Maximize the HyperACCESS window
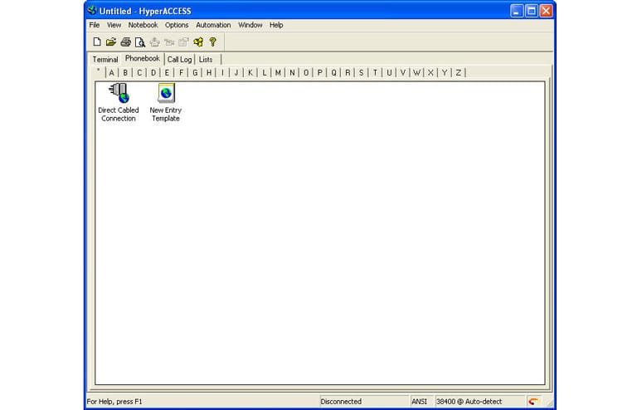 (532, 11)
